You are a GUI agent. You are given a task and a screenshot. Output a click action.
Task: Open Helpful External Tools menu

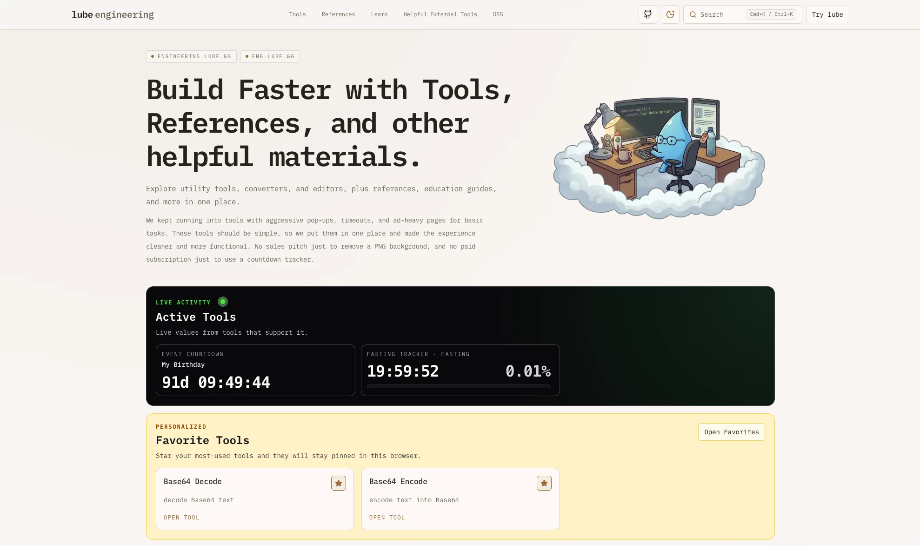[440, 14]
